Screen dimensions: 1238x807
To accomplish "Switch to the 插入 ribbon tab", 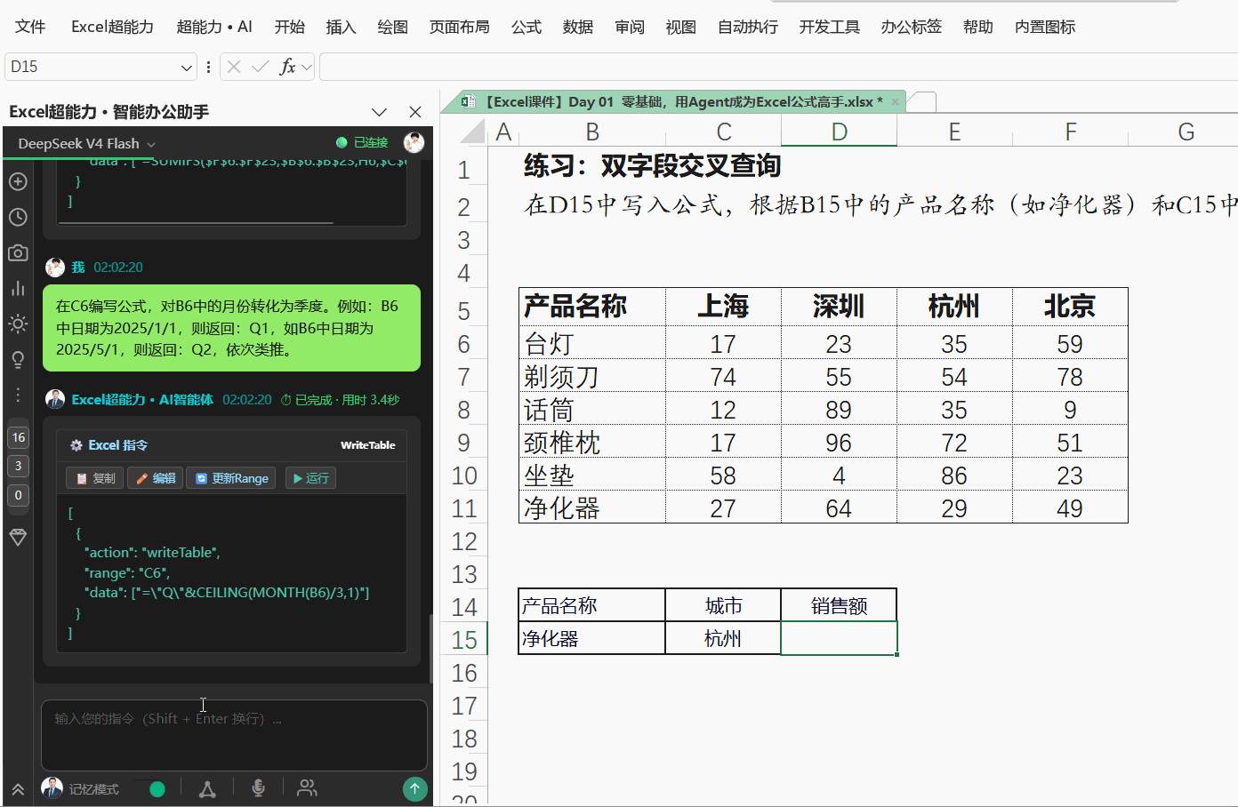I will (341, 27).
